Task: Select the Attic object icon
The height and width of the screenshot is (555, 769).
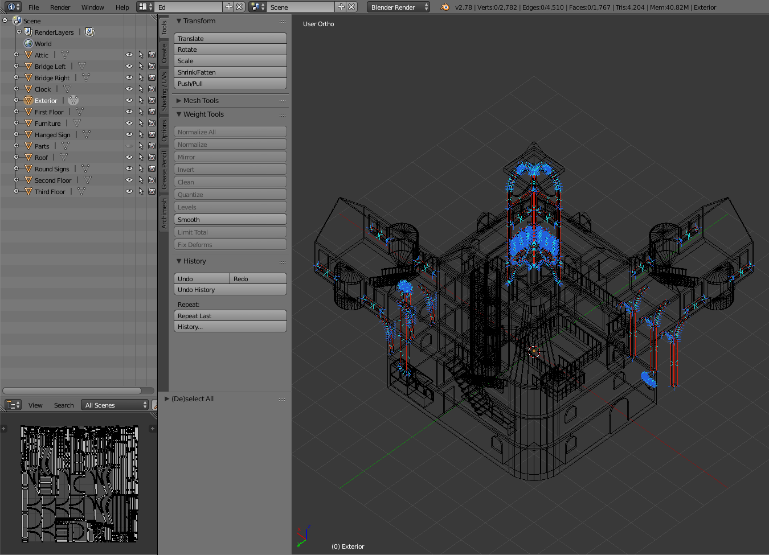Action: coord(28,55)
